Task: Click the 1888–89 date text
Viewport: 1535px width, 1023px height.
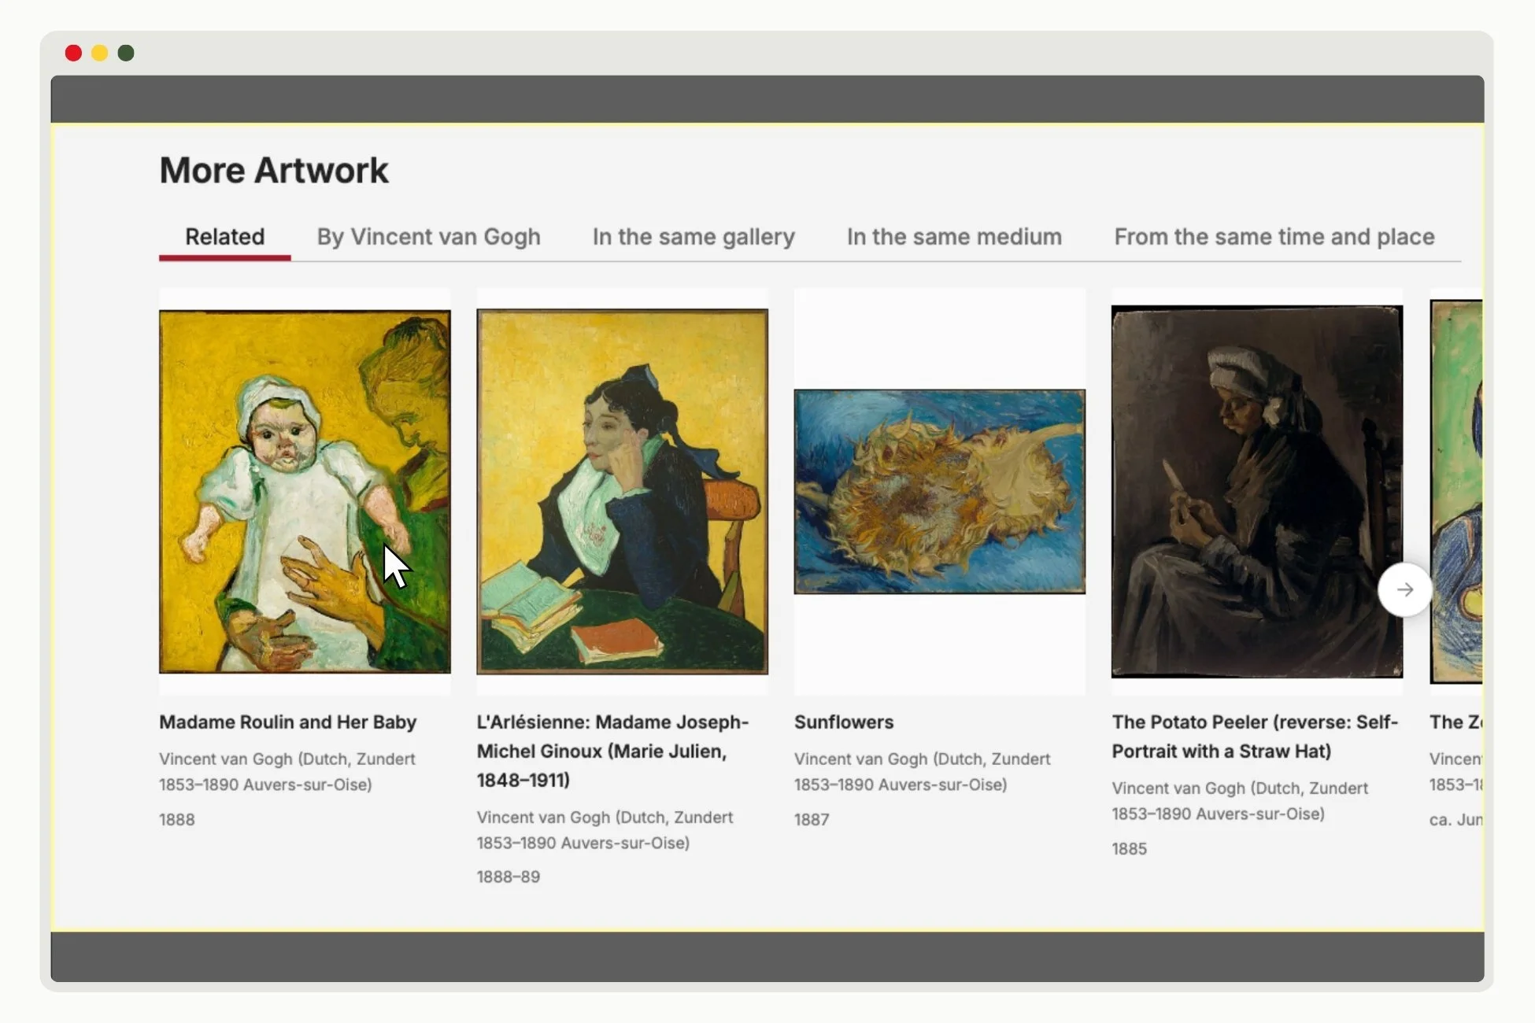Action: 509,877
